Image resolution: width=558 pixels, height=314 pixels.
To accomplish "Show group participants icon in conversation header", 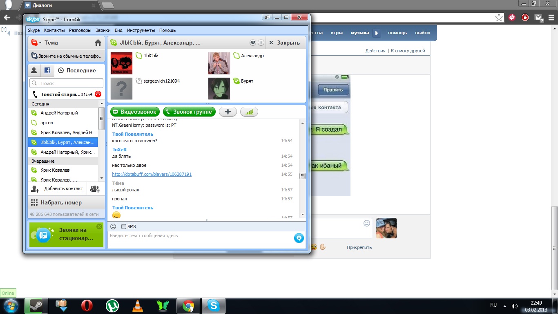I will 253,43.
